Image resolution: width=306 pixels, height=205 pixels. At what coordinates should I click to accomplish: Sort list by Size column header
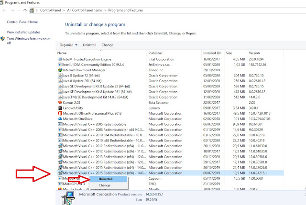coord(236,53)
